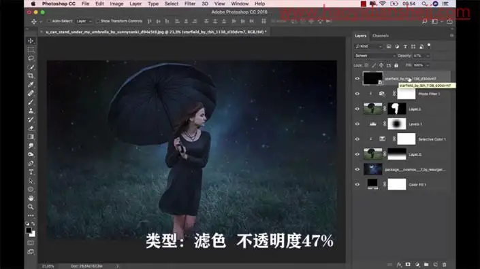Select the Healing Brush tool

point(31,93)
